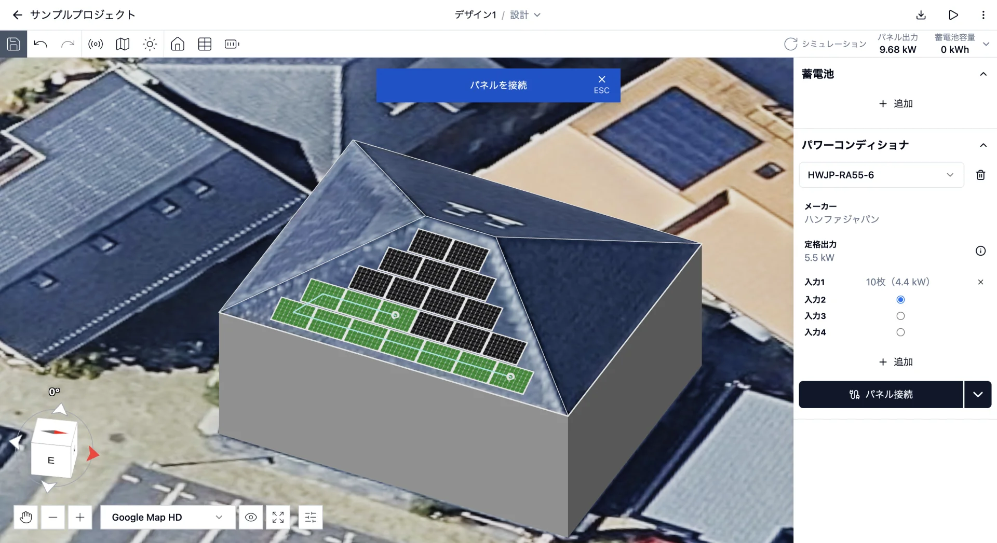This screenshot has width=997, height=543.
Task: Download the design with the download icon
Action: 921,15
